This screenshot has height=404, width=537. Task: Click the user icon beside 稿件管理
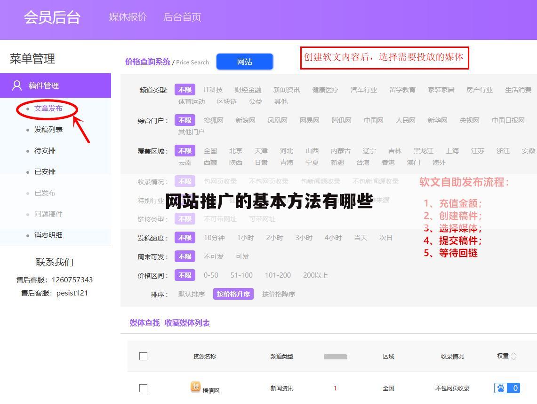coord(17,85)
